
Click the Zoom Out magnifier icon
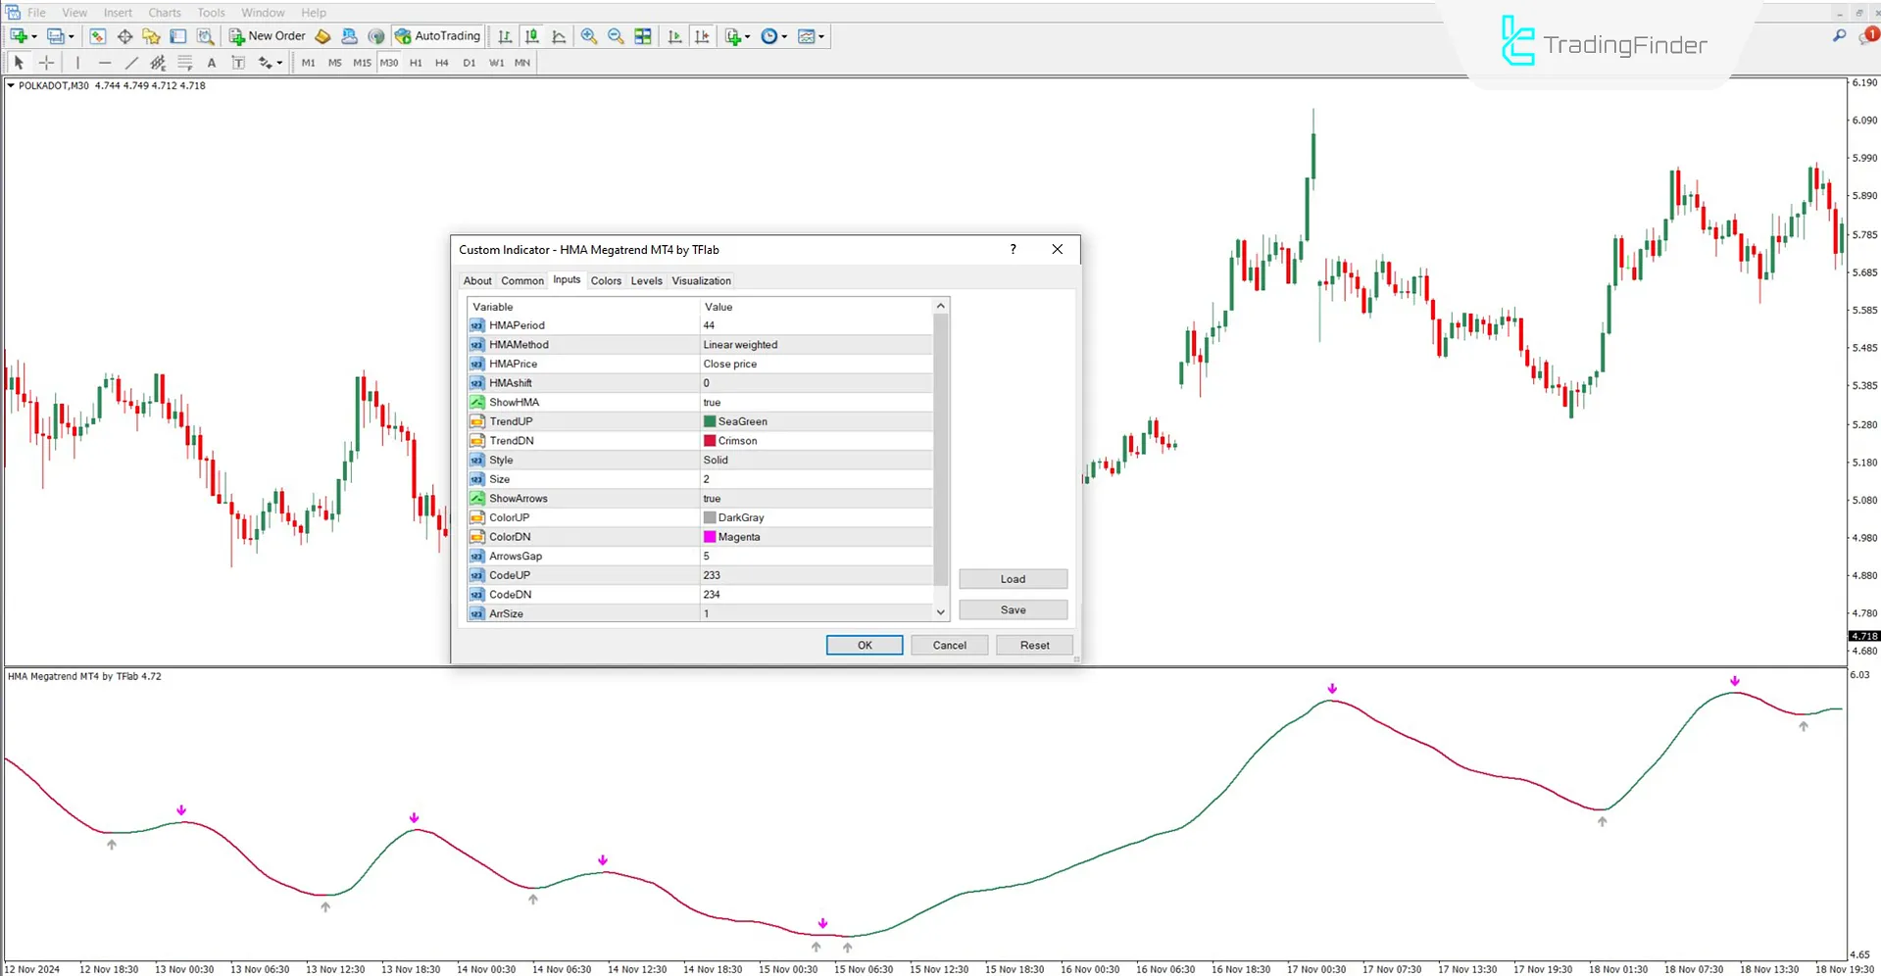pyautogui.click(x=616, y=36)
